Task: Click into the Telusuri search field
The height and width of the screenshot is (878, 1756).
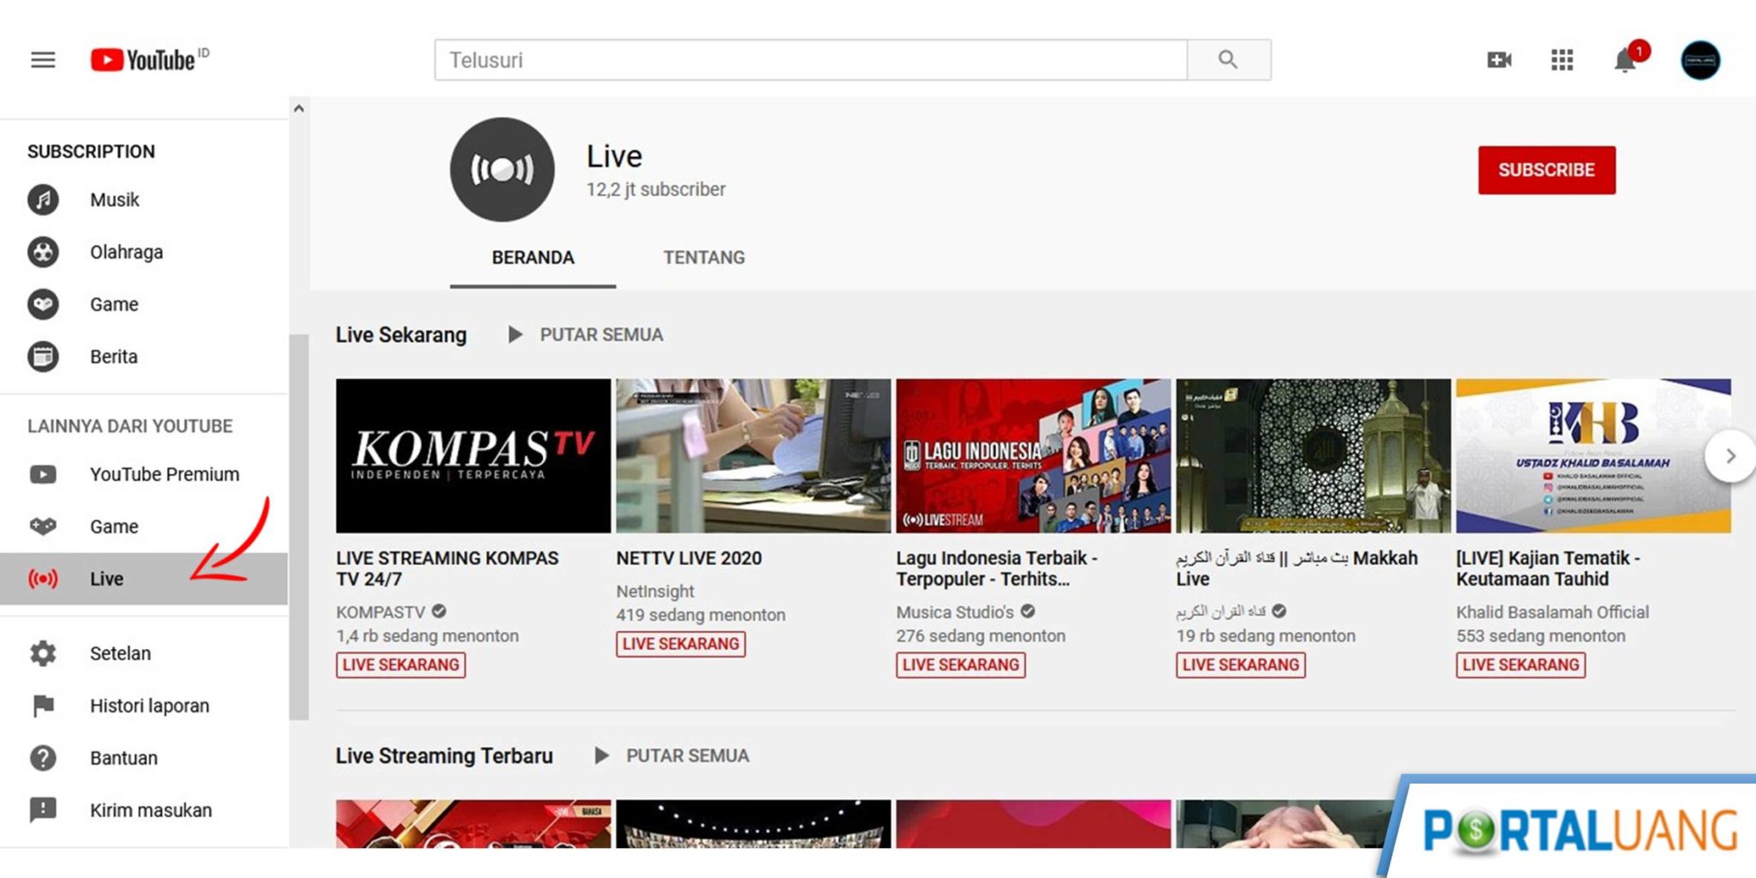Action: [x=810, y=60]
